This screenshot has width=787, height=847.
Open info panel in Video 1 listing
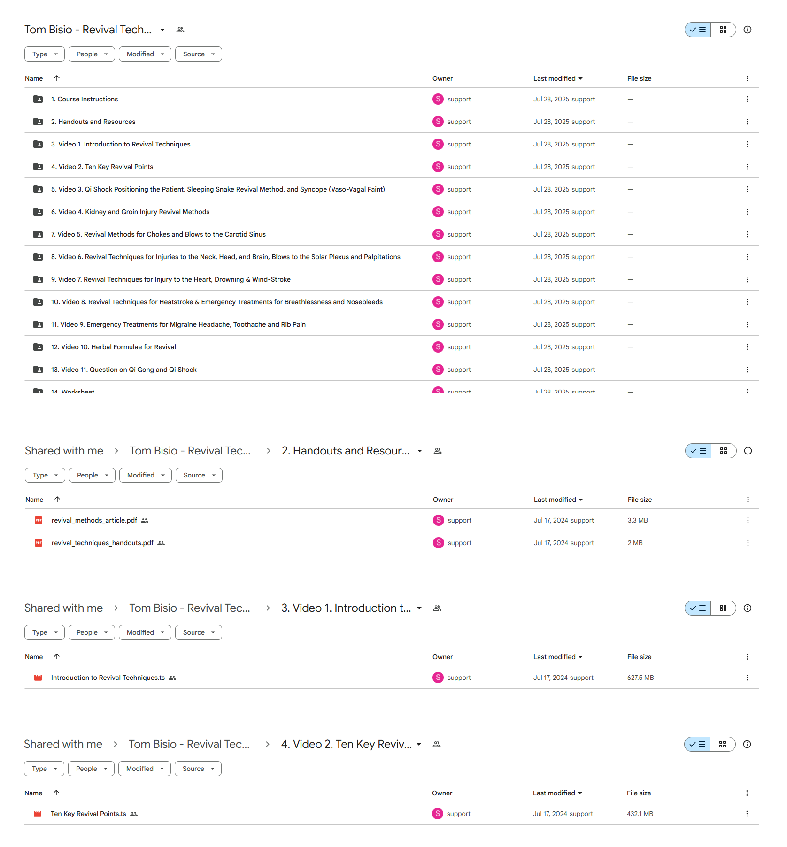pyautogui.click(x=748, y=608)
